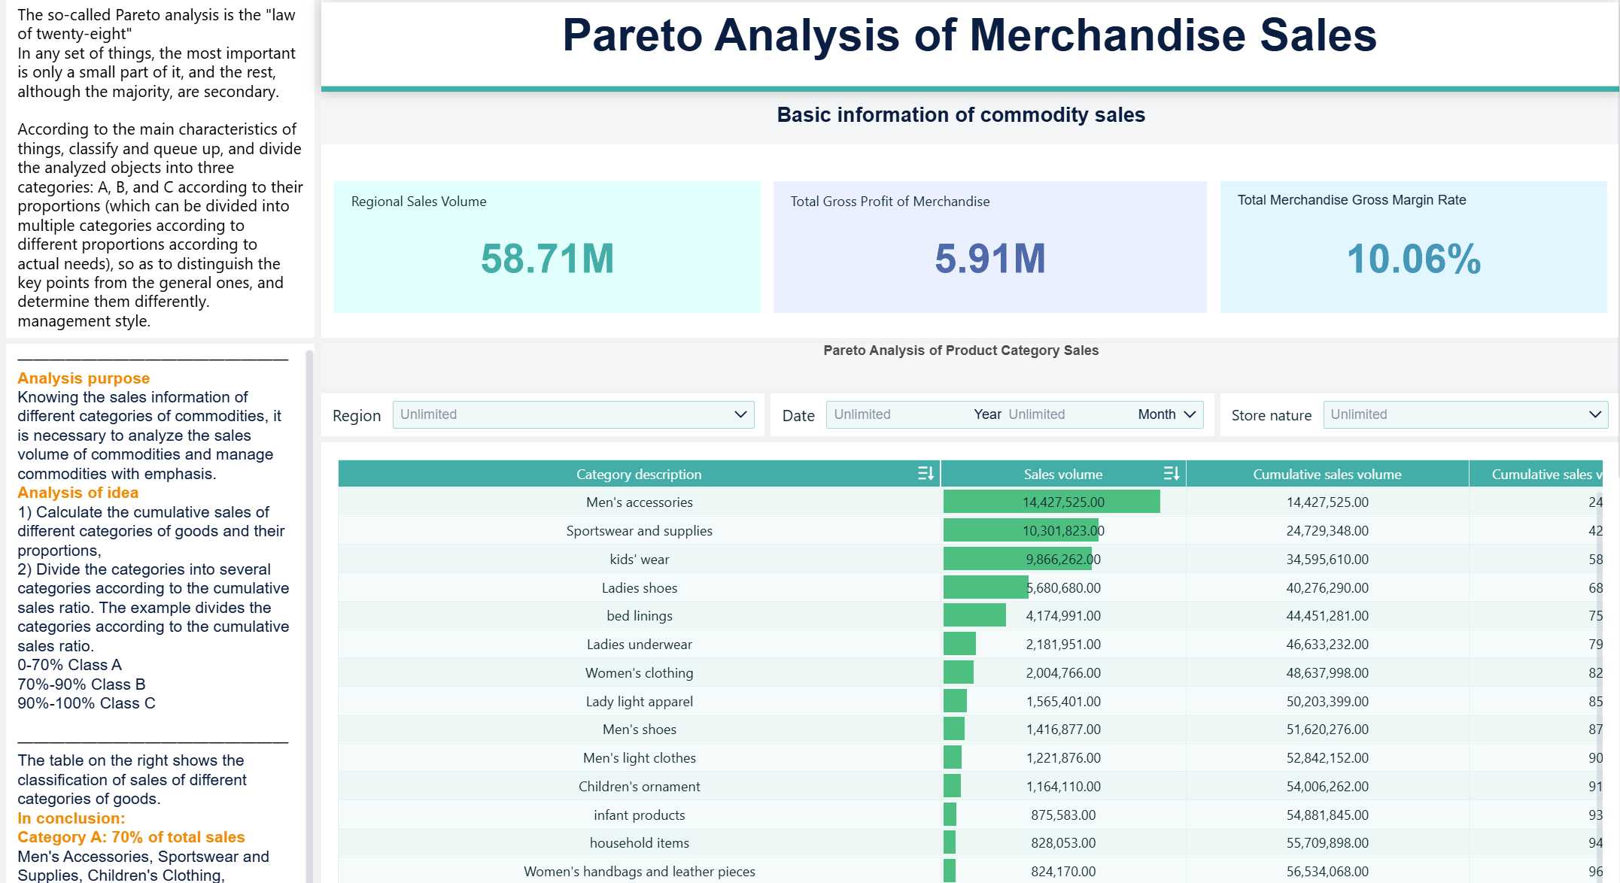Click Category A: 70% of total sales
Viewport: 1620px width, 883px height.
coord(131,837)
